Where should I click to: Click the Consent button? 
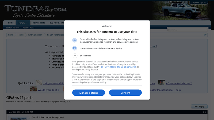tap(125, 93)
